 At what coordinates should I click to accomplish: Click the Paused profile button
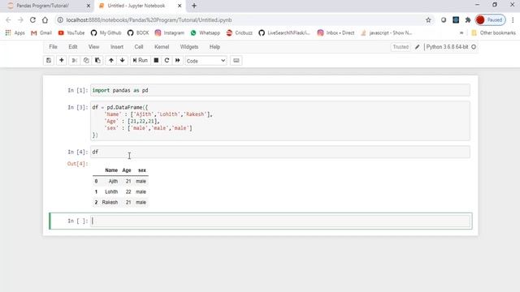point(490,19)
